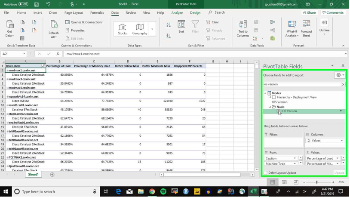Image resolution: width=350 pixels, height=197 pixels.
Task: Click Properties in Queries group
Action: pos(75,31)
